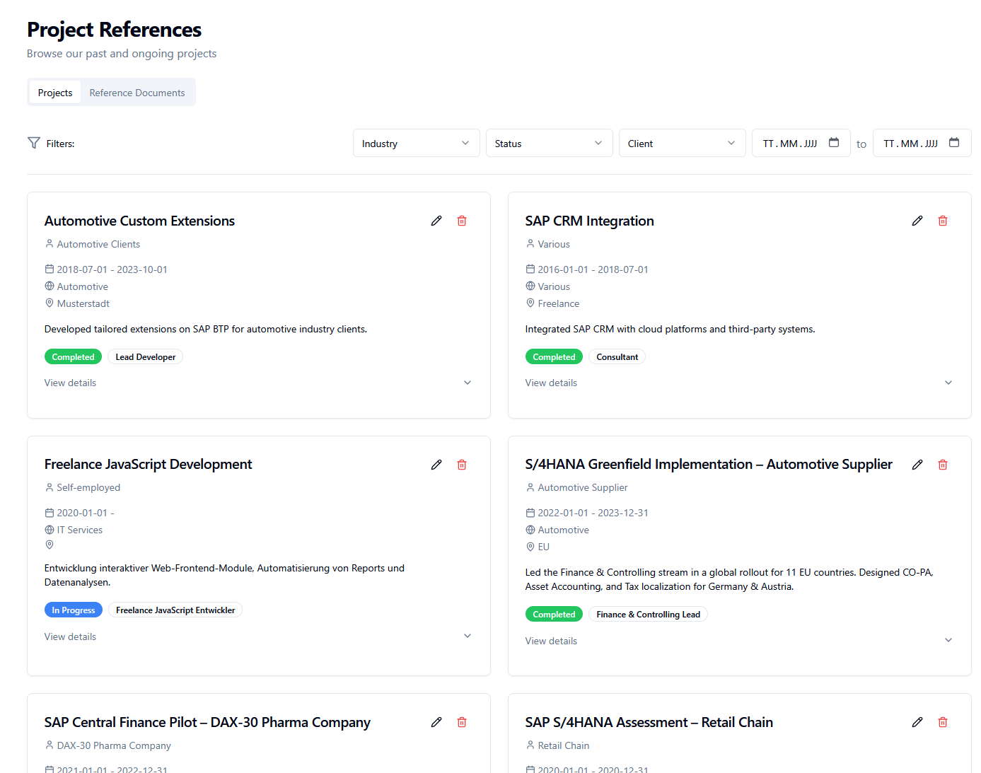The image size is (981, 773).
Task: Open the Status filter dropdown
Action: [549, 143]
